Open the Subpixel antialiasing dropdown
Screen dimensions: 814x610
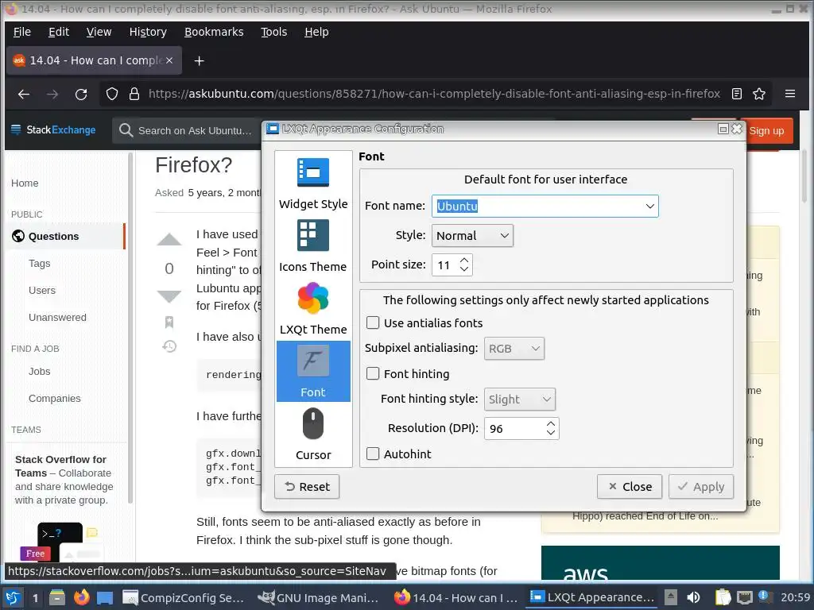point(514,349)
